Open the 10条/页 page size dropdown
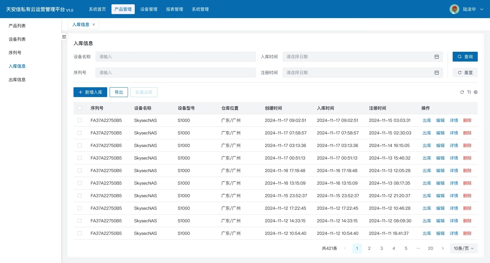The width and height of the screenshot is (490, 263). point(464,248)
